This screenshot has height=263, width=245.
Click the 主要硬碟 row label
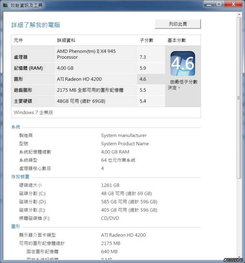[23, 101]
